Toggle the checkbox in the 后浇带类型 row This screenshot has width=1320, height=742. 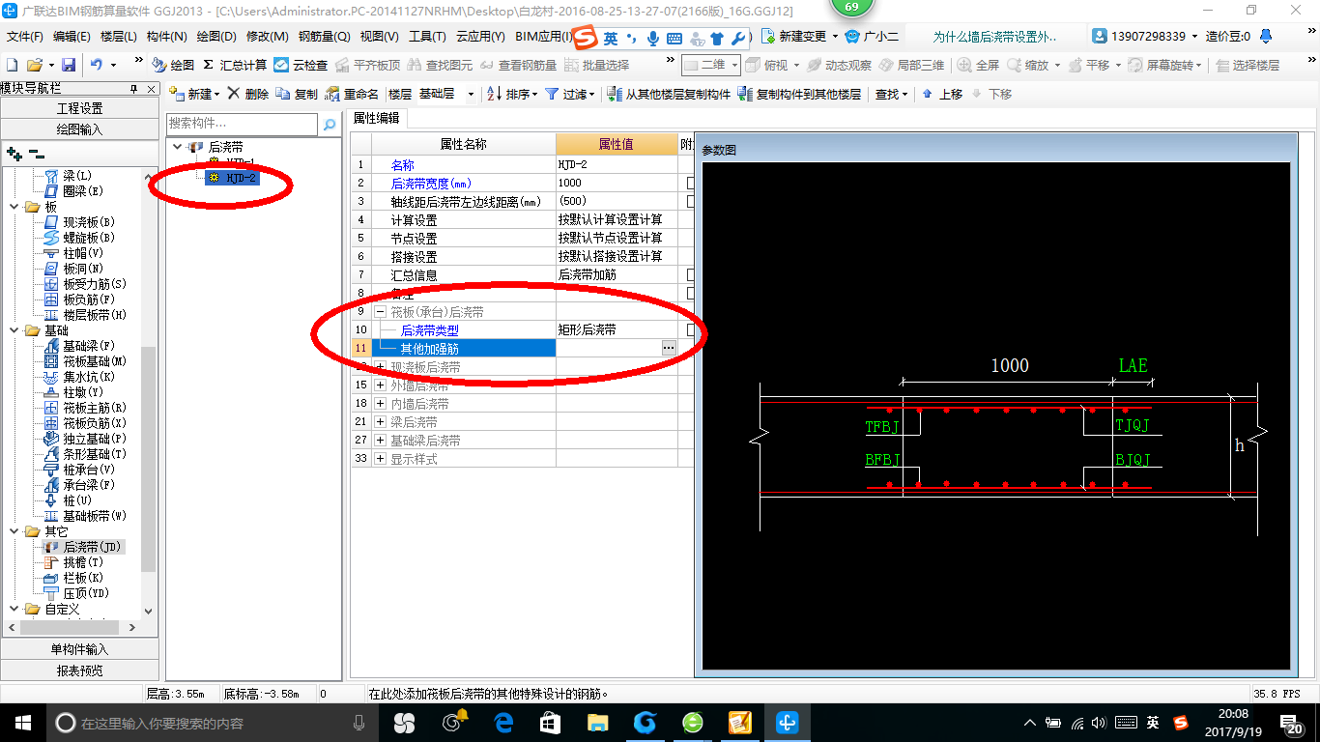tap(691, 329)
